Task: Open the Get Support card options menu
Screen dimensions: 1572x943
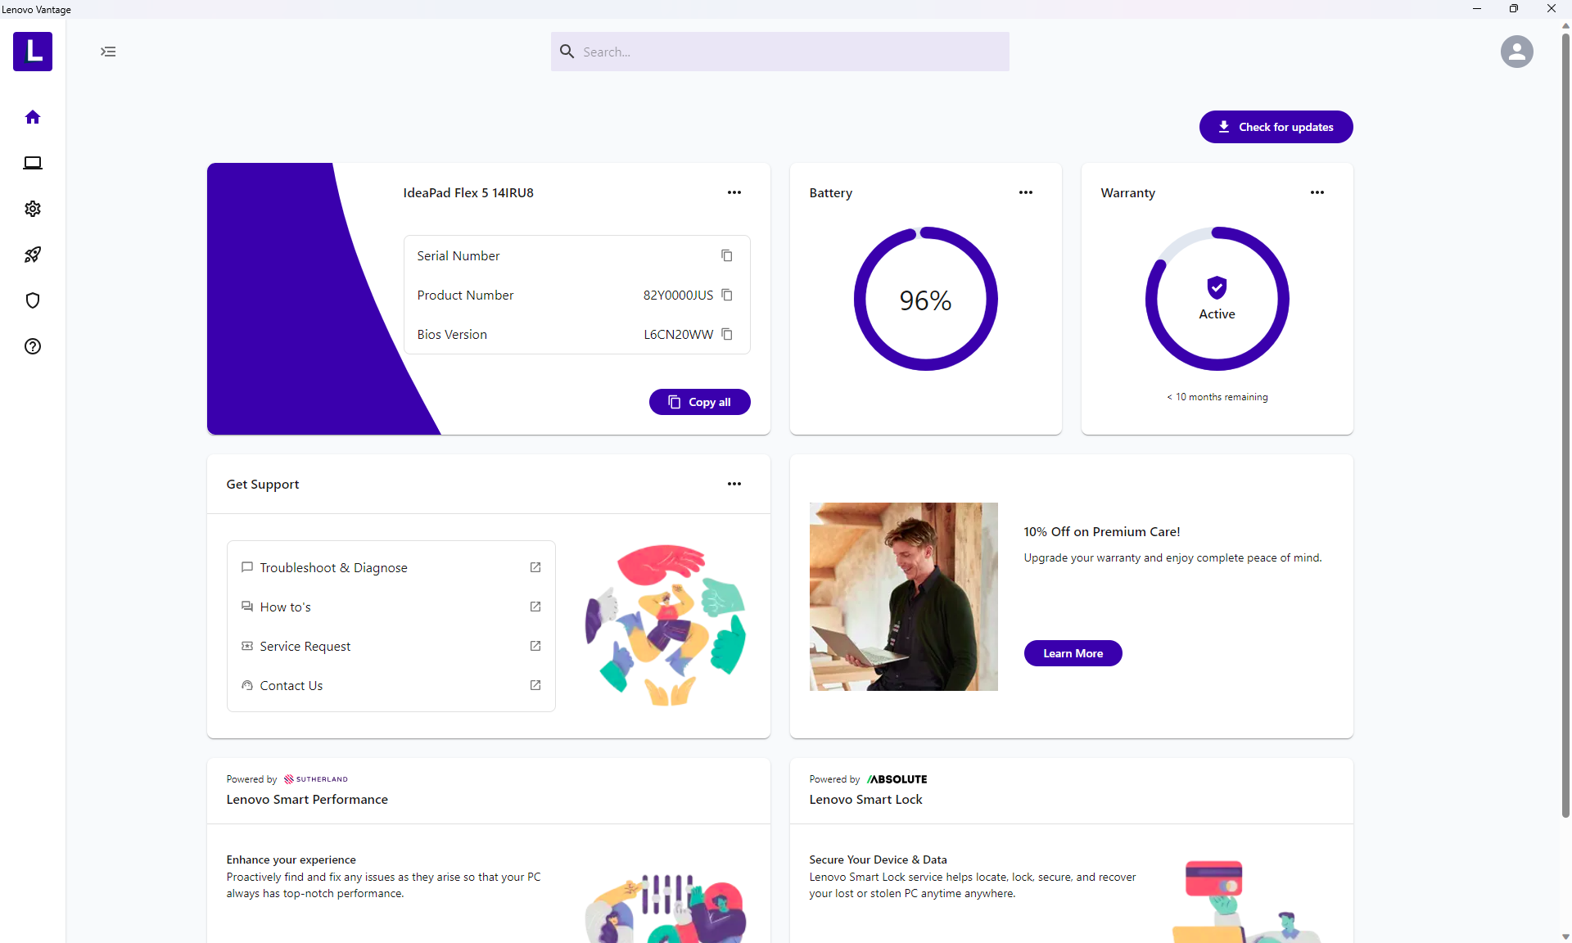Action: (x=734, y=484)
